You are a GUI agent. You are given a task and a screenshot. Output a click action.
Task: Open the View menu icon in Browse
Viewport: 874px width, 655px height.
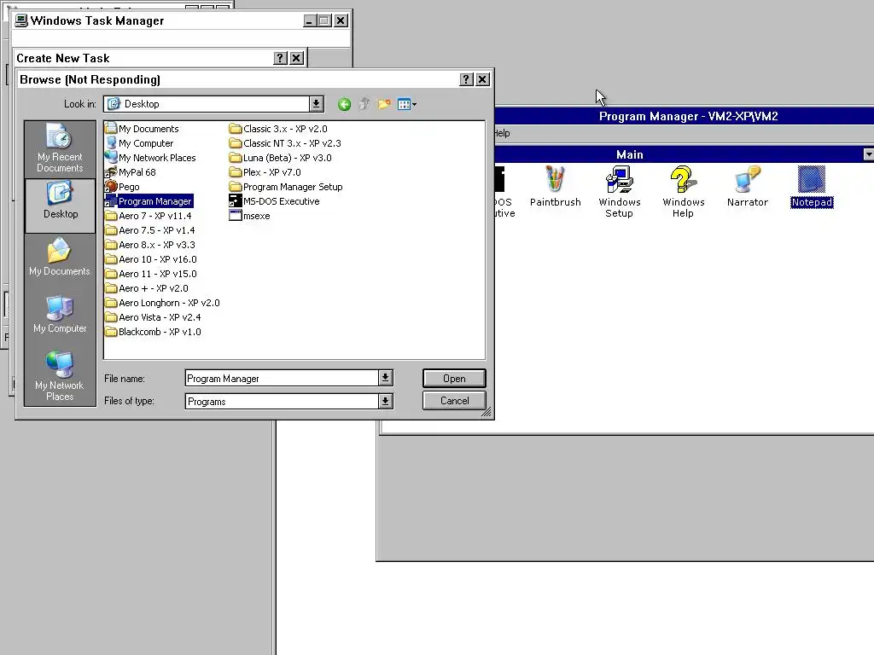click(407, 104)
